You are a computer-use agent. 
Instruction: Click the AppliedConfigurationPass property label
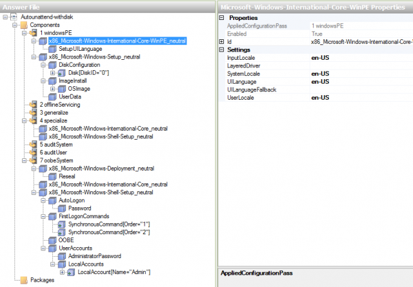click(257, 26)
